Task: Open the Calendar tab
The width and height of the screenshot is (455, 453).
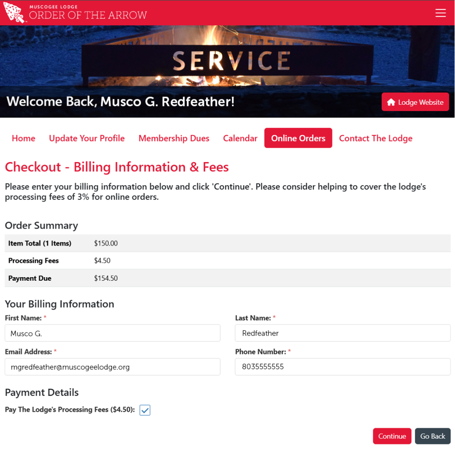Action: coord(240,138)
